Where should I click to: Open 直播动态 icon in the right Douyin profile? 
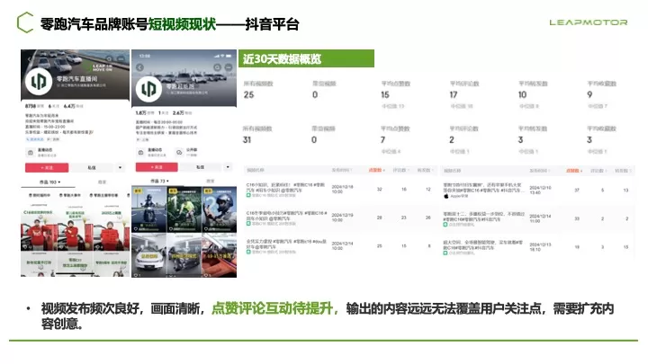point(141,152)
